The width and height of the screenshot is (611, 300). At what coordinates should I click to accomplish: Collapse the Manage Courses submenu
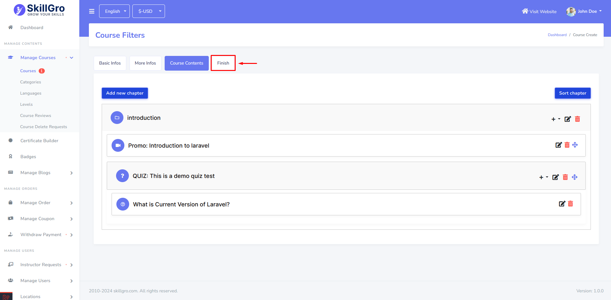72,58
